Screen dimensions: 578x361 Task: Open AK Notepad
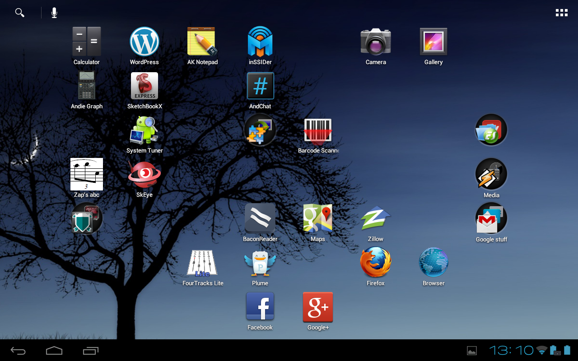[202, 46]
